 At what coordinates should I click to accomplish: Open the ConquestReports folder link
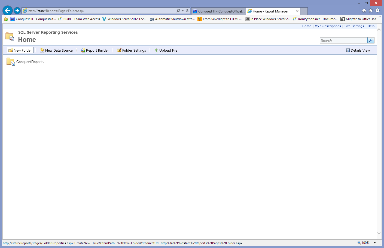click(30, 62)
